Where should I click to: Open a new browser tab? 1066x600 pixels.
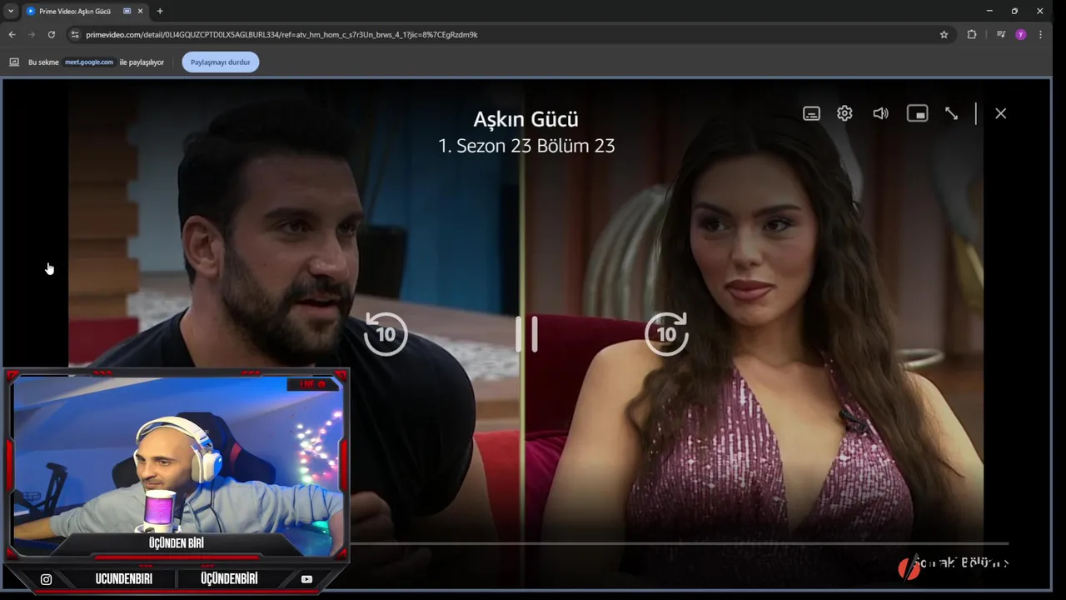160,11
